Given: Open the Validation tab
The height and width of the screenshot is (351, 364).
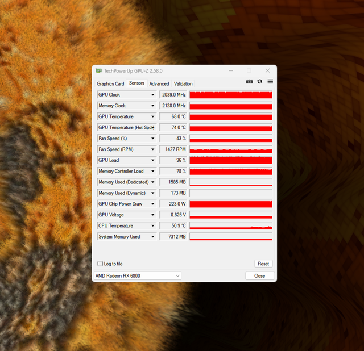Looking at the screenshot, I should [x=183, y=83].
